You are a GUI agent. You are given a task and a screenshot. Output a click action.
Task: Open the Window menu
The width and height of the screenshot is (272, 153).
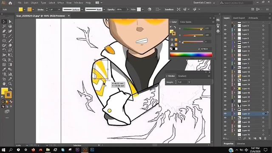pos(79,3)
